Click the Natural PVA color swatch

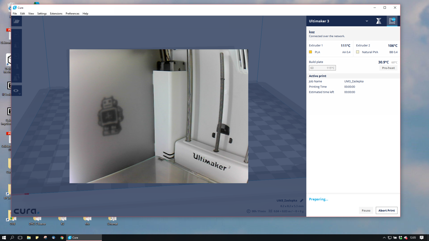pos(358,52)
